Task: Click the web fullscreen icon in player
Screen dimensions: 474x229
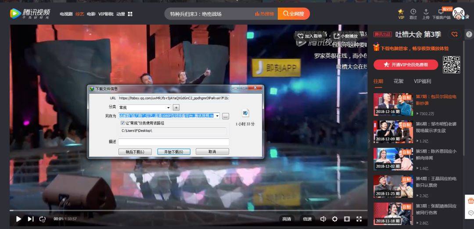Action: (x=347, y=219)
